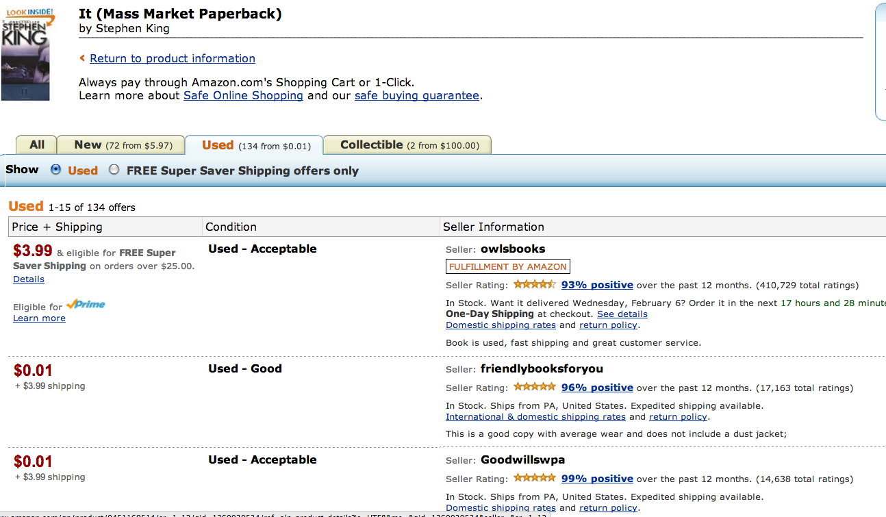Click Learn more under Eligible for Prime

point(39,318)
